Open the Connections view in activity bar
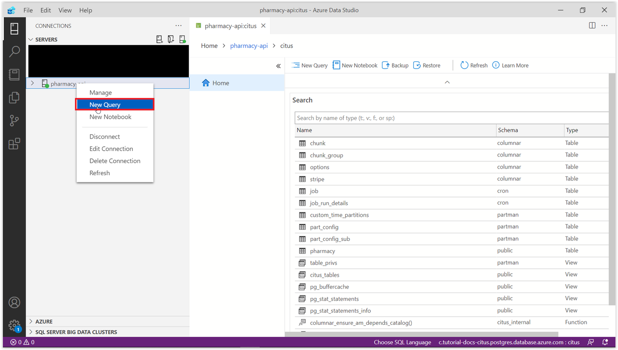 coord(14,28)
